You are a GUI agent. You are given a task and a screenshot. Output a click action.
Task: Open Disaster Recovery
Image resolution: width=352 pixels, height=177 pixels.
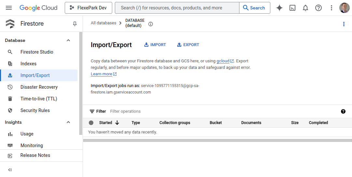pos(39,87)
